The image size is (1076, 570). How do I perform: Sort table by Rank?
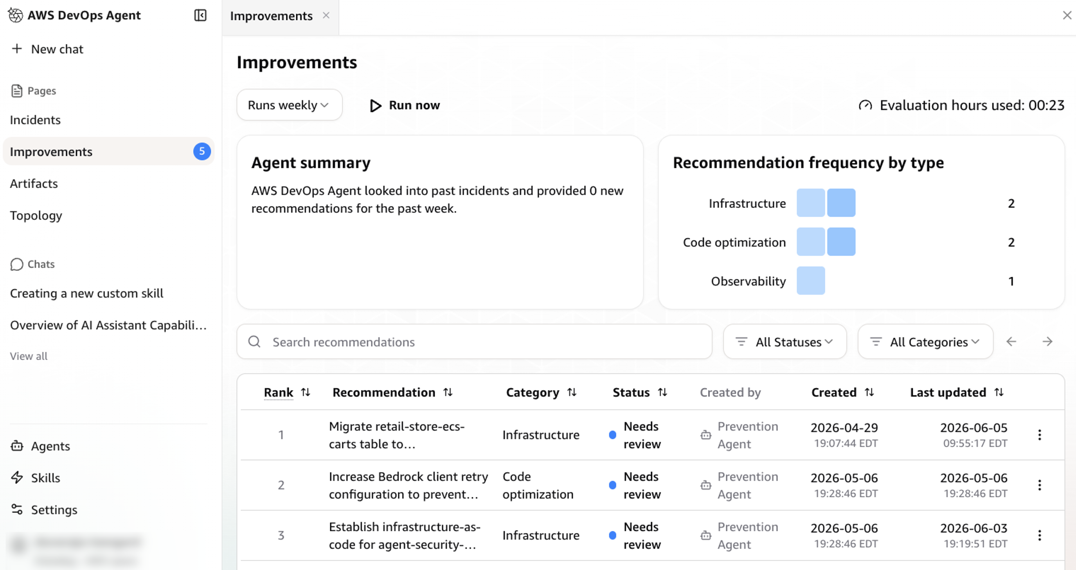[306, 392]
